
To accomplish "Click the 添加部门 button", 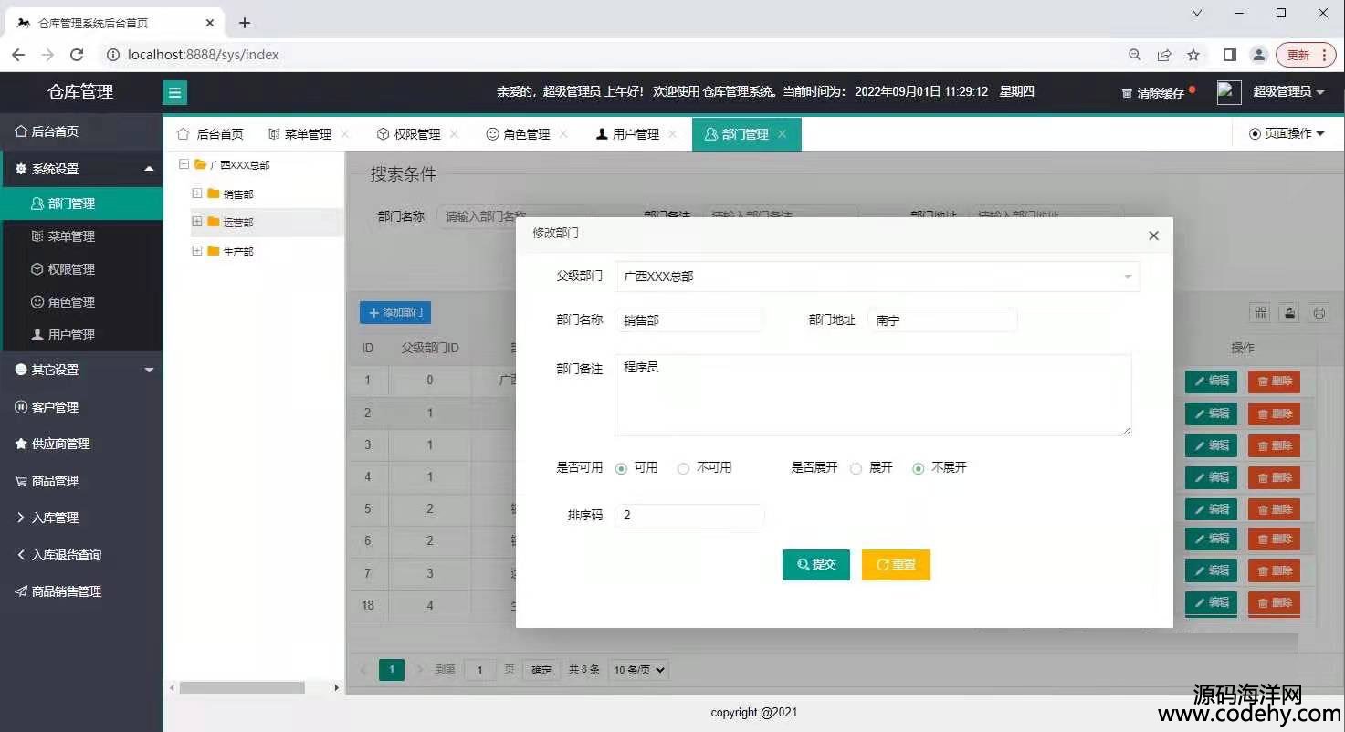I will tap(395, 313).
